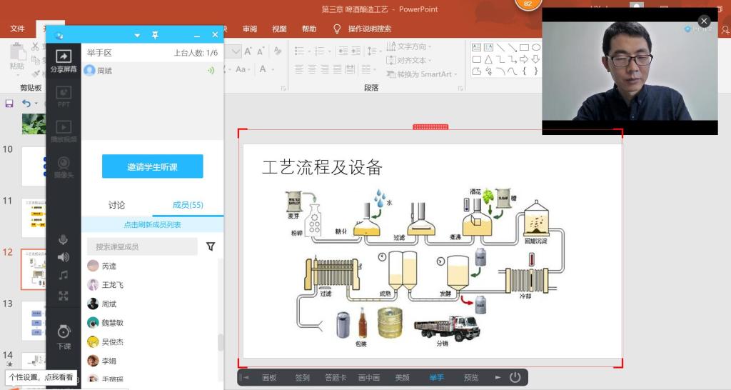Pin the classroom panel with pushpin icon
The height and width of the screenshot is (390, 731).
point(155,35)
